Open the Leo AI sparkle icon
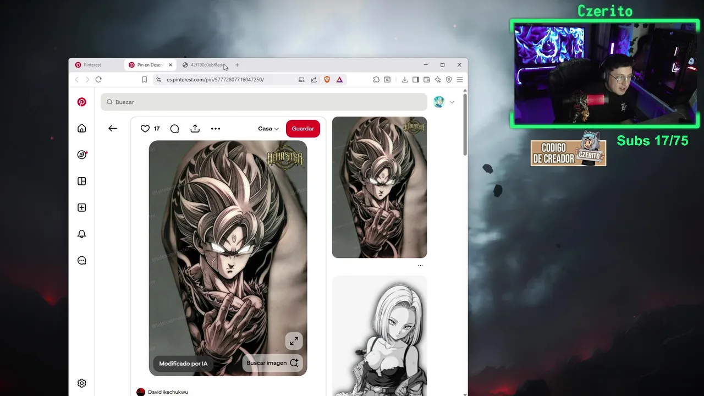704x396 pixels. pos(438,80)
